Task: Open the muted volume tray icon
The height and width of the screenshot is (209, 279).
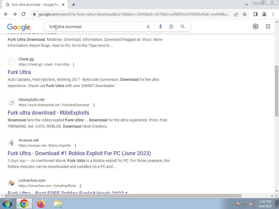Action: pyautogui.click(x=251, y=204)
